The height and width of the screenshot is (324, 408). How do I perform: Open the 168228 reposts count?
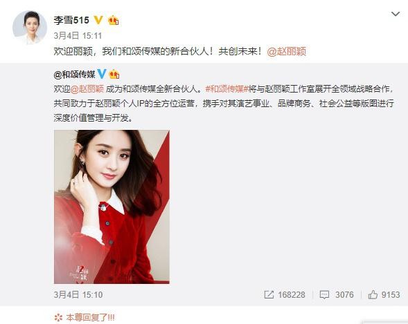click(x=292, y=295)
